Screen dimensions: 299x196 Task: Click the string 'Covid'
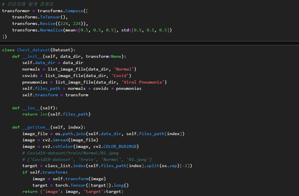pos(120,76)
